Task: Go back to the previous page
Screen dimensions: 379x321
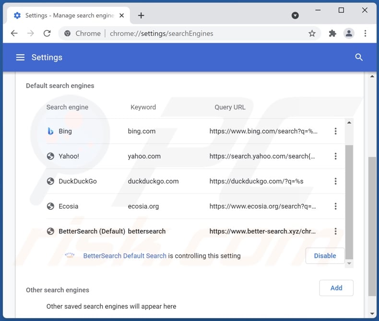Action: tap(14, 34)
